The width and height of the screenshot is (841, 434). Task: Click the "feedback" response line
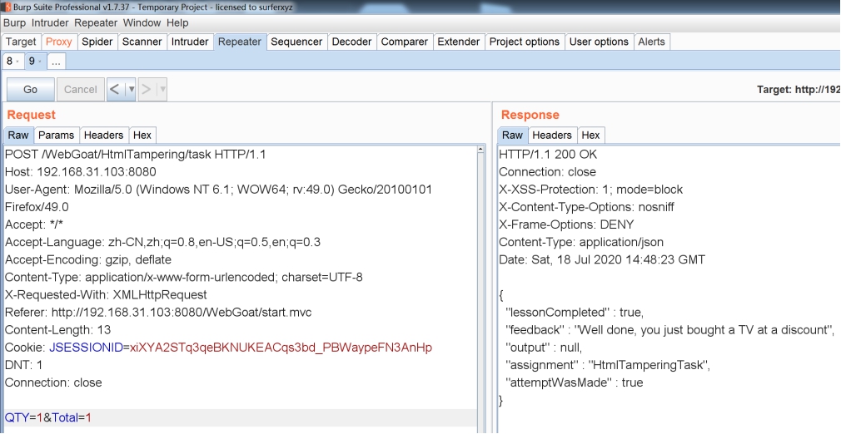[671, 330]
